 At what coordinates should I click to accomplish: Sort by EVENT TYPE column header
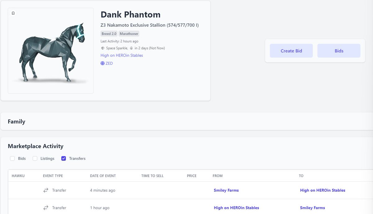[x=53, y=176]
